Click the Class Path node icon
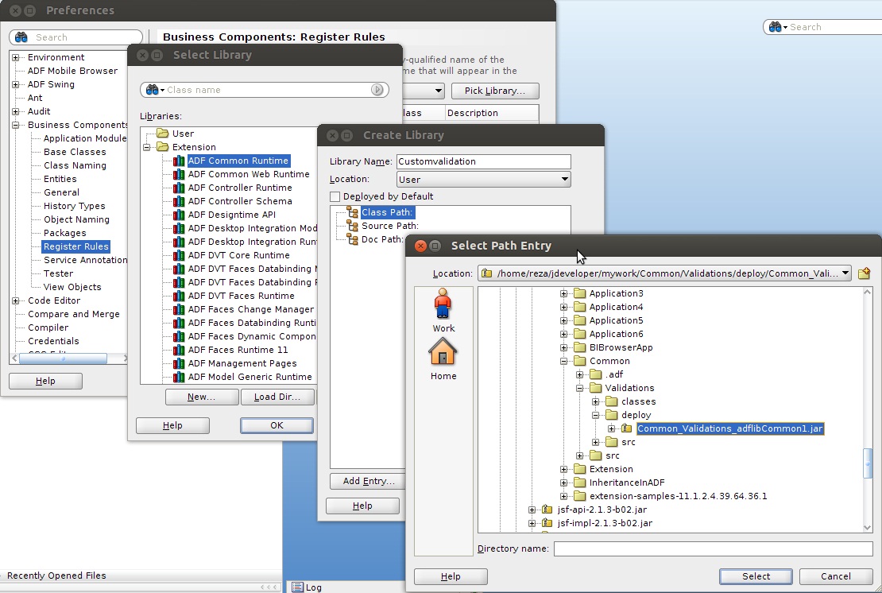The image size is (882, 593). [x=353, y=212]
